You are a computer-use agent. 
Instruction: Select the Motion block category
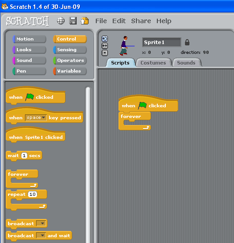[x=29, y=39]
